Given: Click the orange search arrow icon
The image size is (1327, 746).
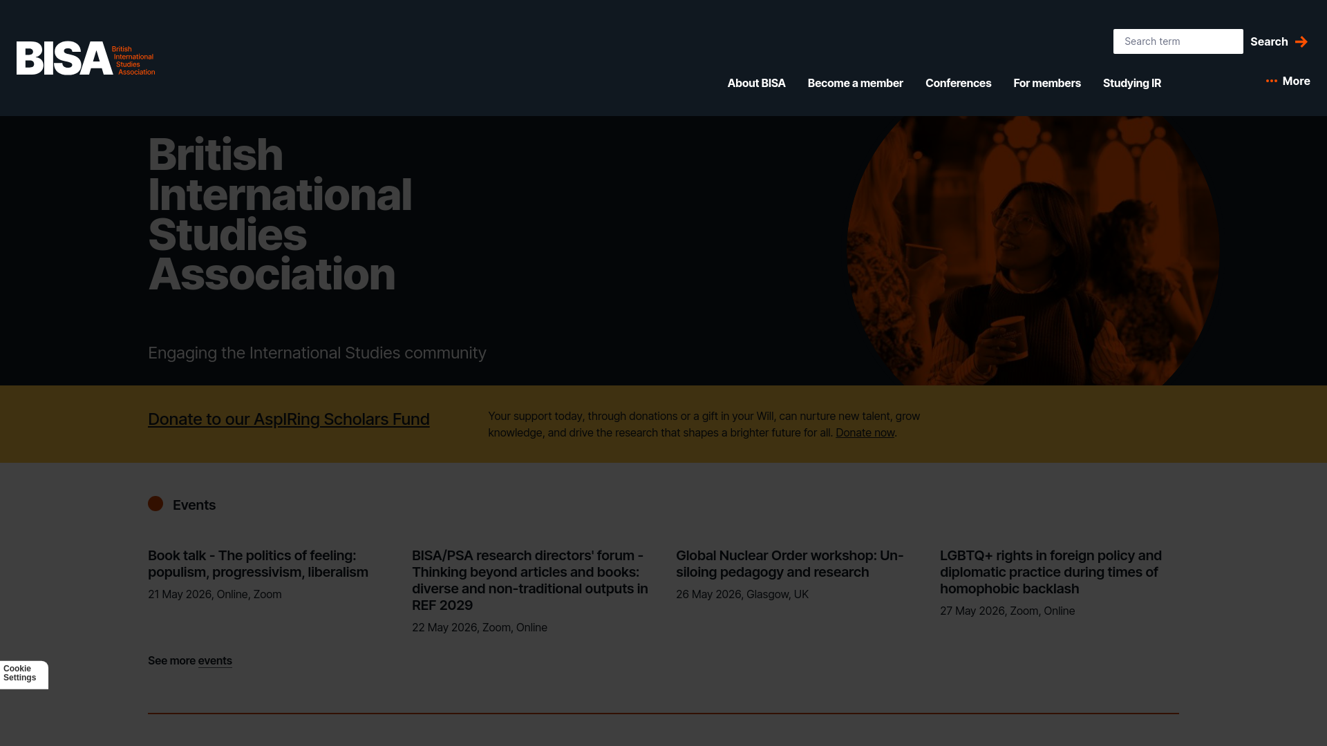Looking at the screenshot, I should pyautogui.click(x=1301, y=42).
